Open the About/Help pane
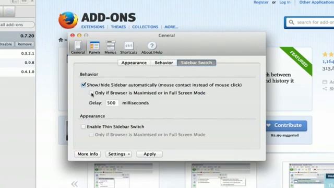This screenshot has height=188, width=334. (152, 48)
